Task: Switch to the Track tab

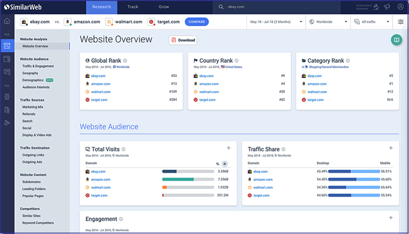Action: pos(133,7)
